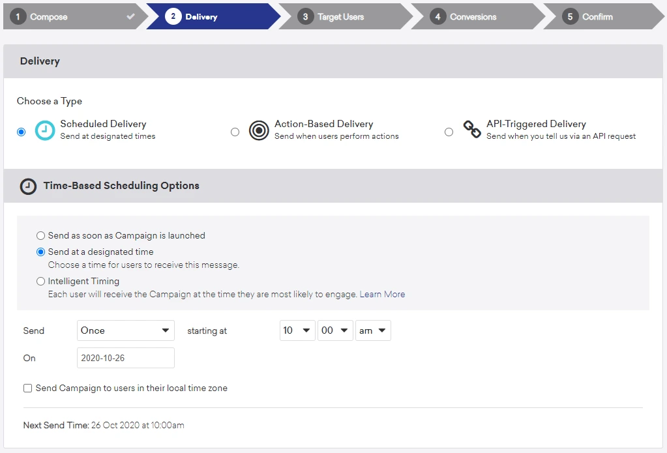The width and height of the screenshot is (667, 453).
Task: Open the Learn More link
Action: tap(382, 295)
